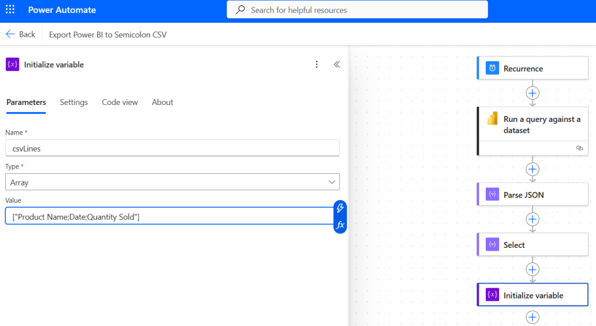The width and height of the screenshot is (596, 326).
Task: Click the Value field with Product Name text
Action: (x=170, y=216)
